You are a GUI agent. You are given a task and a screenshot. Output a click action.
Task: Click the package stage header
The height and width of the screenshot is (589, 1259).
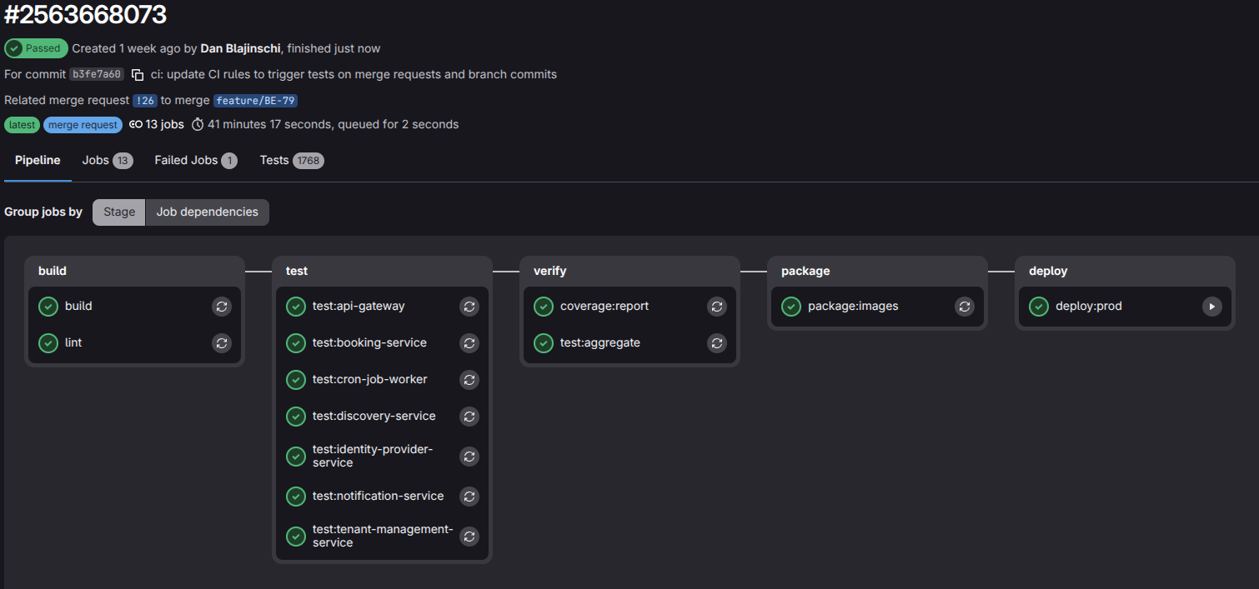click(x=805, y=271)
